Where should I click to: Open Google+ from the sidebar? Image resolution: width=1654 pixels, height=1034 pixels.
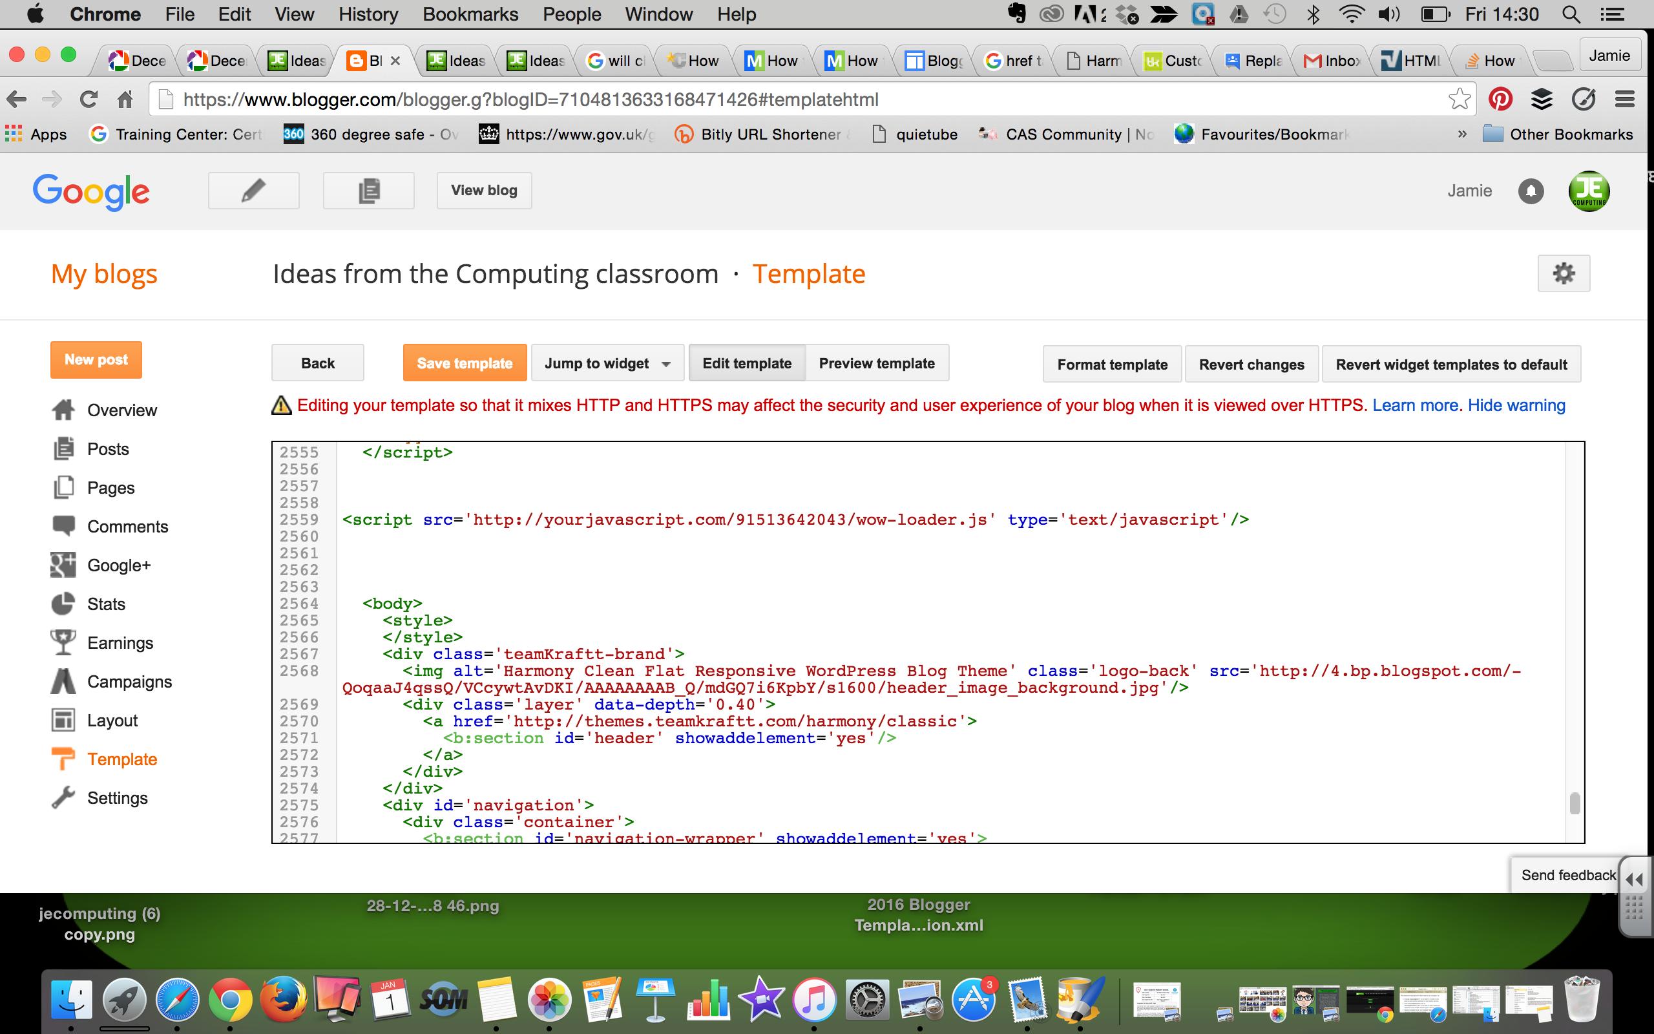point(120,565)
